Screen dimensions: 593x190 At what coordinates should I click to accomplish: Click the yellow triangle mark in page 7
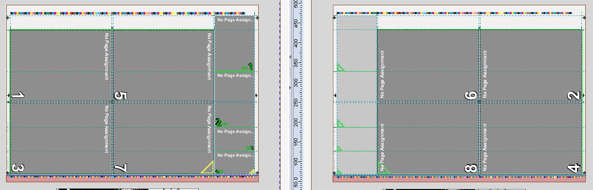pos(208,167)
